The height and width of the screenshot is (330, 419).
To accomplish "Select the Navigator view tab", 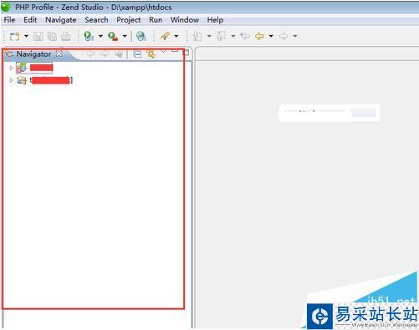I will (x=33, y=54).
